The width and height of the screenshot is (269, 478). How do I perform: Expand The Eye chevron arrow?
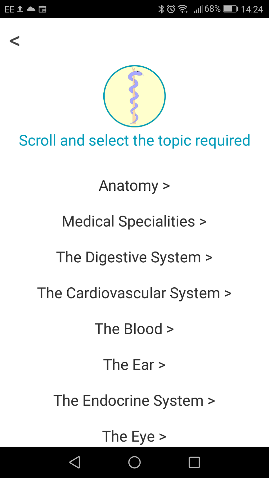tap(163, 437)
